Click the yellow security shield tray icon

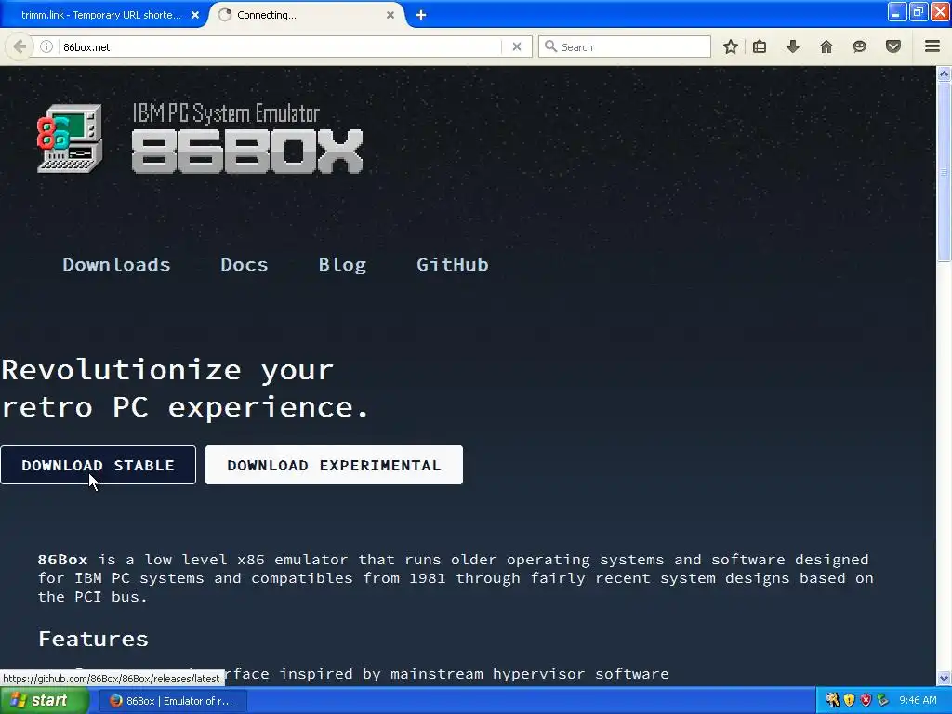point(849,701)
